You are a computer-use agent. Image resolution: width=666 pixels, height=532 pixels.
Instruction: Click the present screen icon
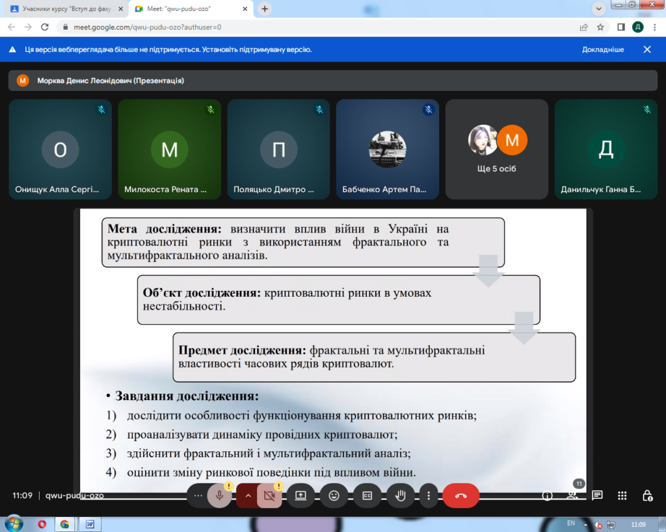click(300, 496)
